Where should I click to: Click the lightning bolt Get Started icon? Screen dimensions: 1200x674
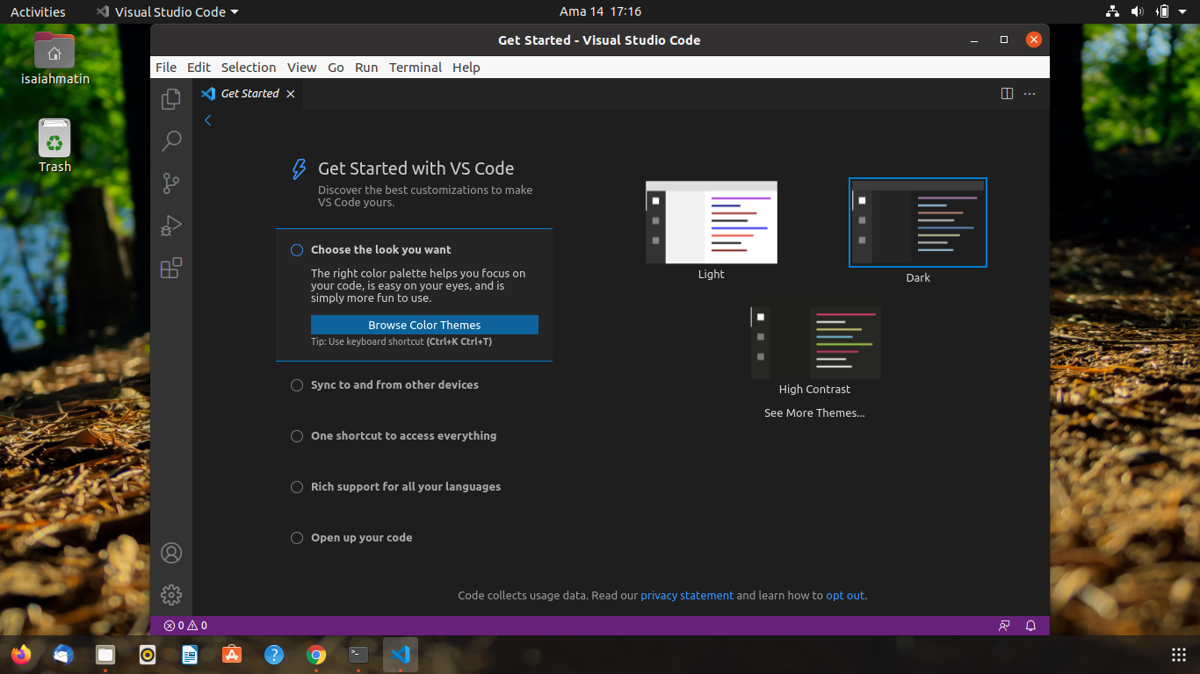click(299, 169)
